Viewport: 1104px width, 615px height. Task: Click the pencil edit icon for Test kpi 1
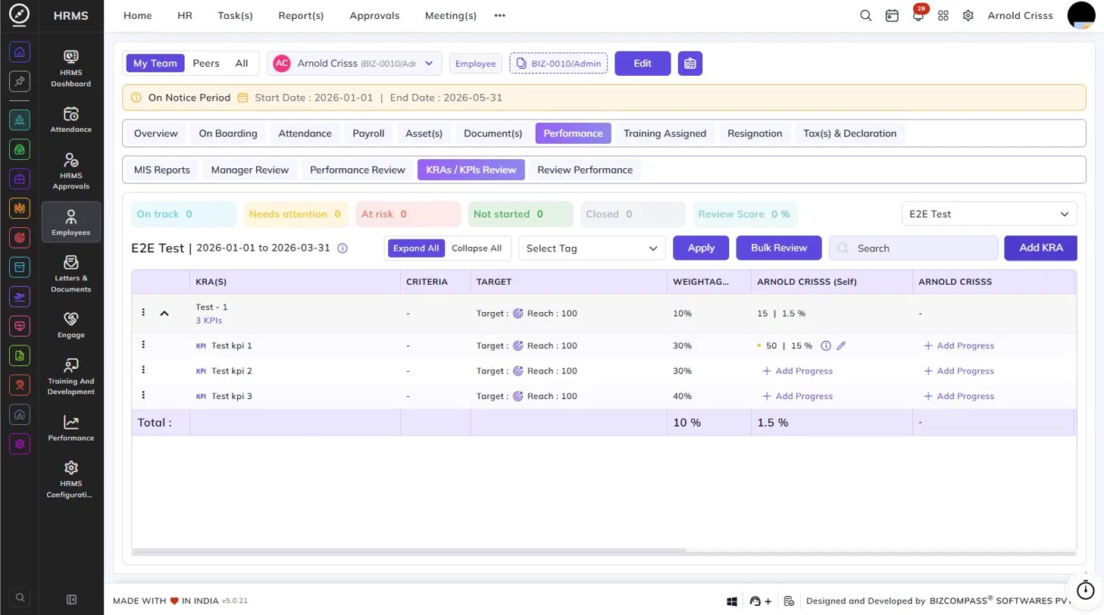pos(841,345)
